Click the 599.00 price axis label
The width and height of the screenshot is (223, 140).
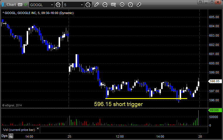click(214, 72)
